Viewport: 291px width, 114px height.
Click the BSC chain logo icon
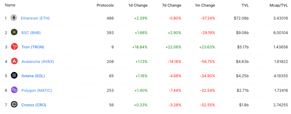[14, 32]
